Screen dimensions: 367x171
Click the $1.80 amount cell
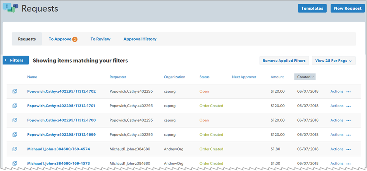point(275,149)
